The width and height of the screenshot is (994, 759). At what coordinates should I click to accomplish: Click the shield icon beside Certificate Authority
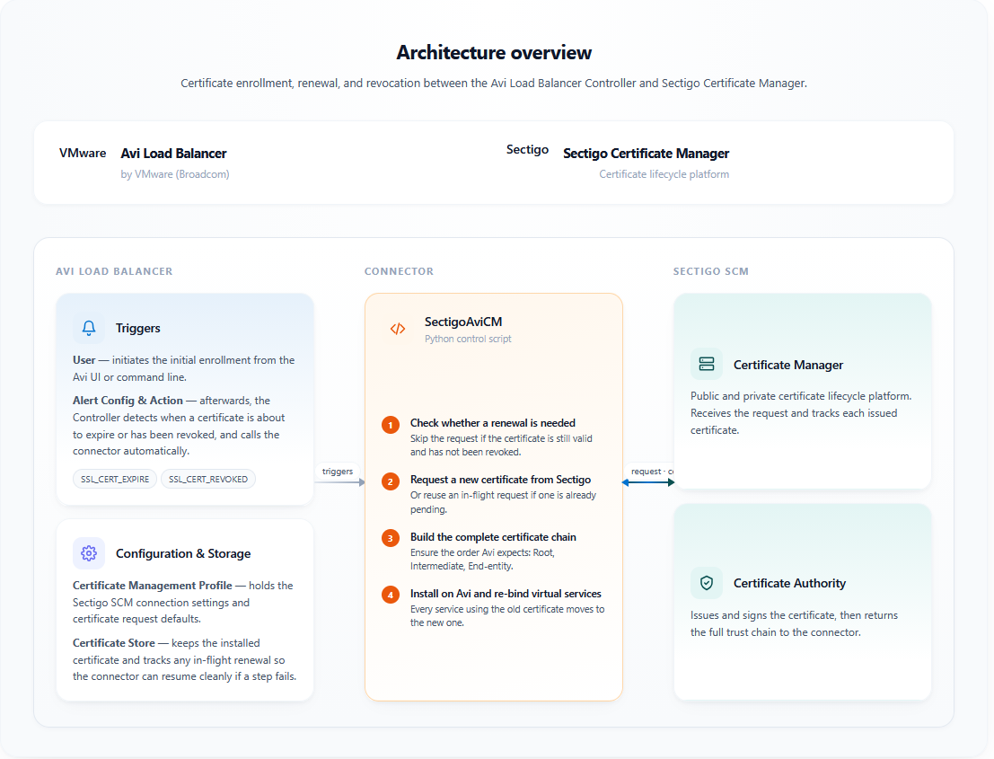click(706, 583)
